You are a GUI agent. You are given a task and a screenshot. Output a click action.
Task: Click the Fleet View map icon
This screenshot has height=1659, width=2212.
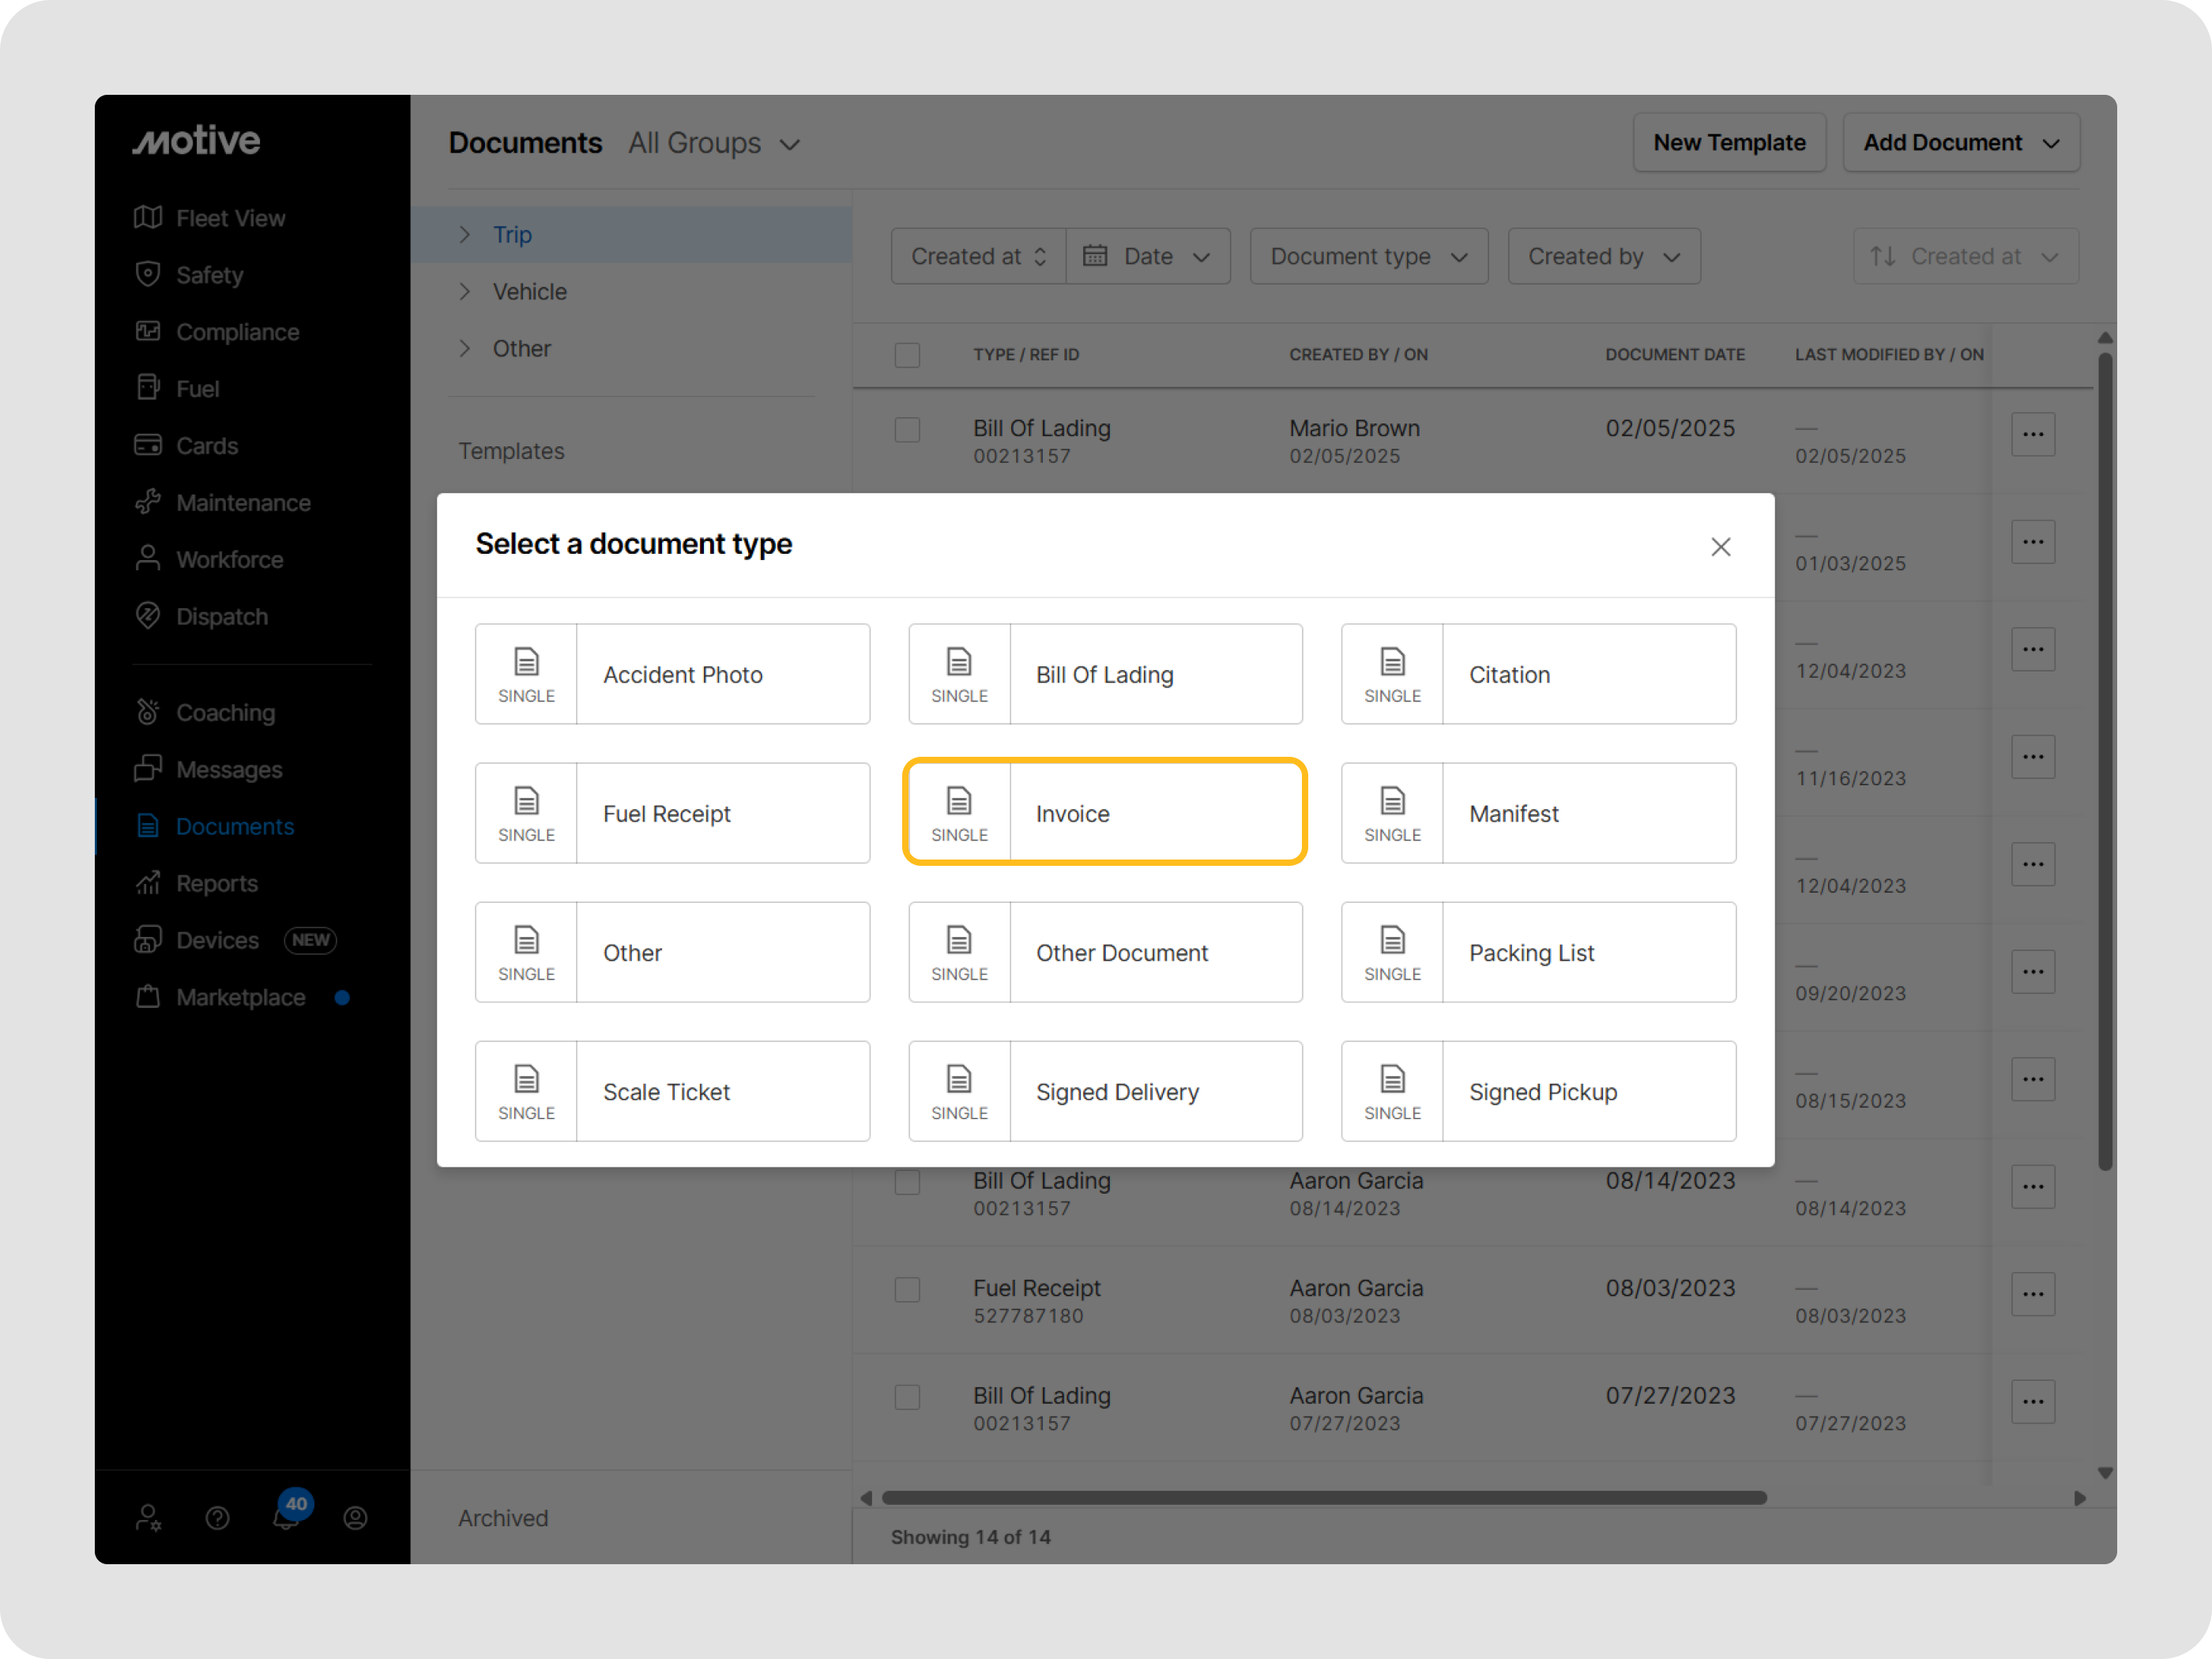coord(148,217)
